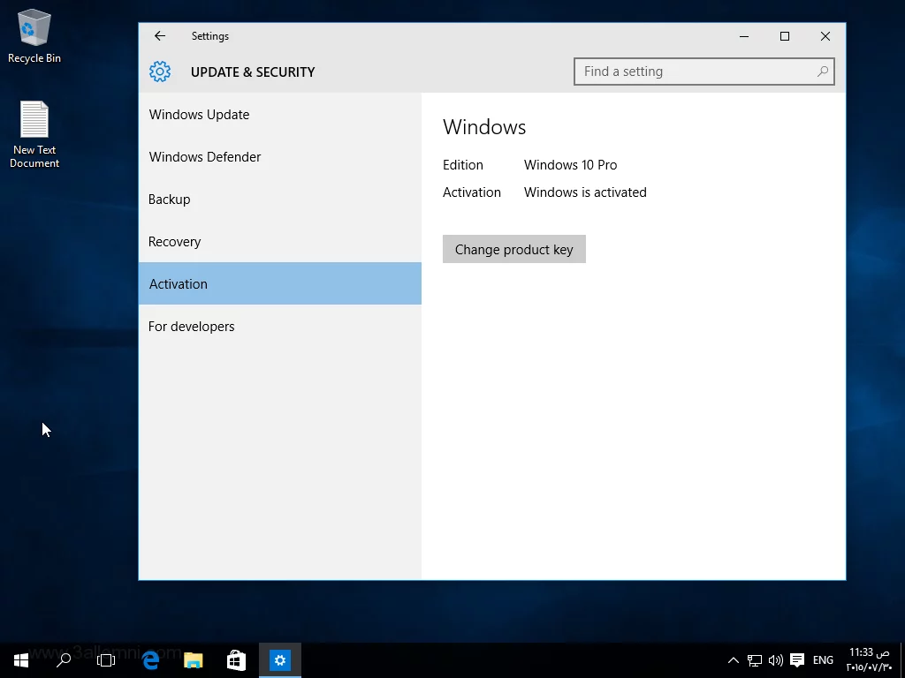Click the back arrow in Settings
The width and height of the screenshot is (905, 678).
coord(160,36)
